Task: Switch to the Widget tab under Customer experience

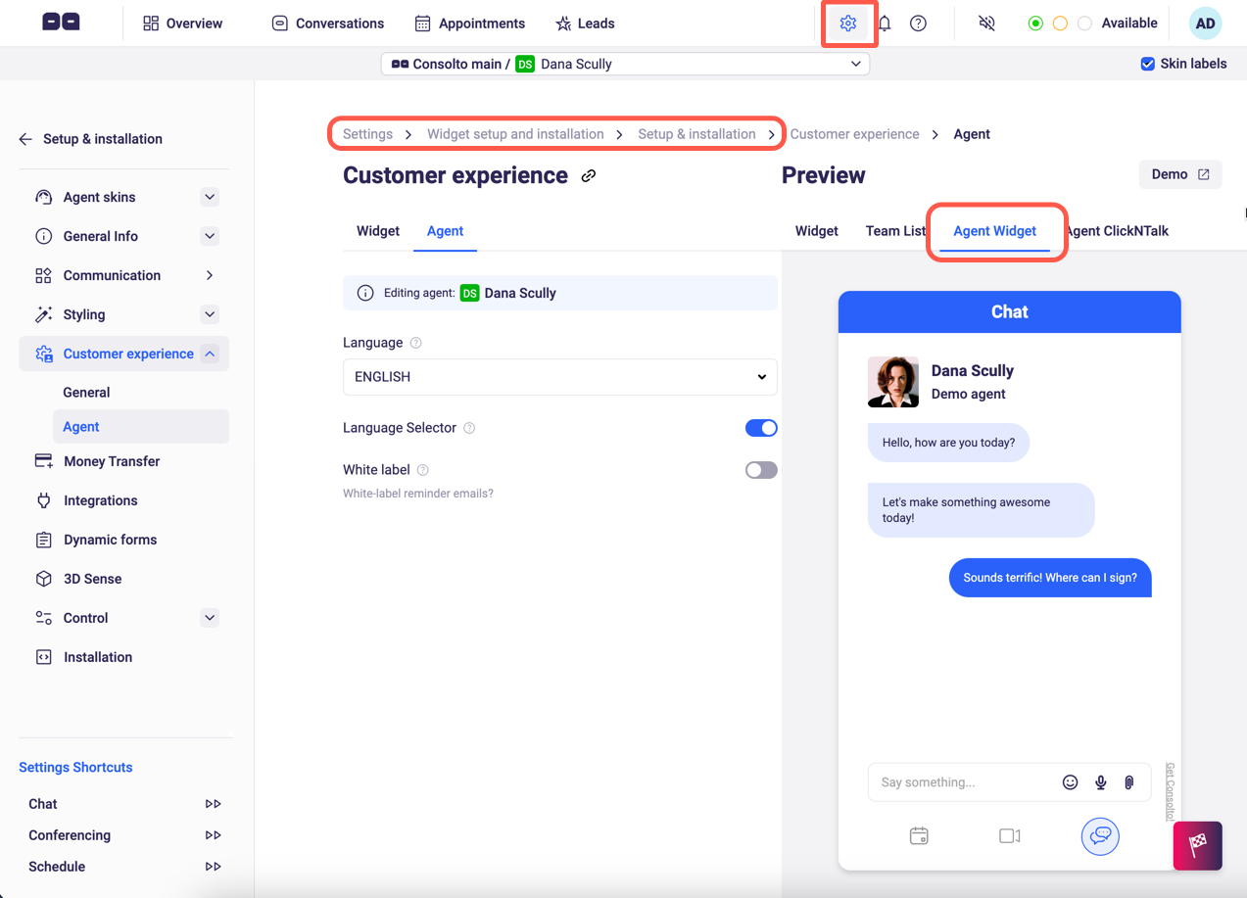Action: pos(377,231)
